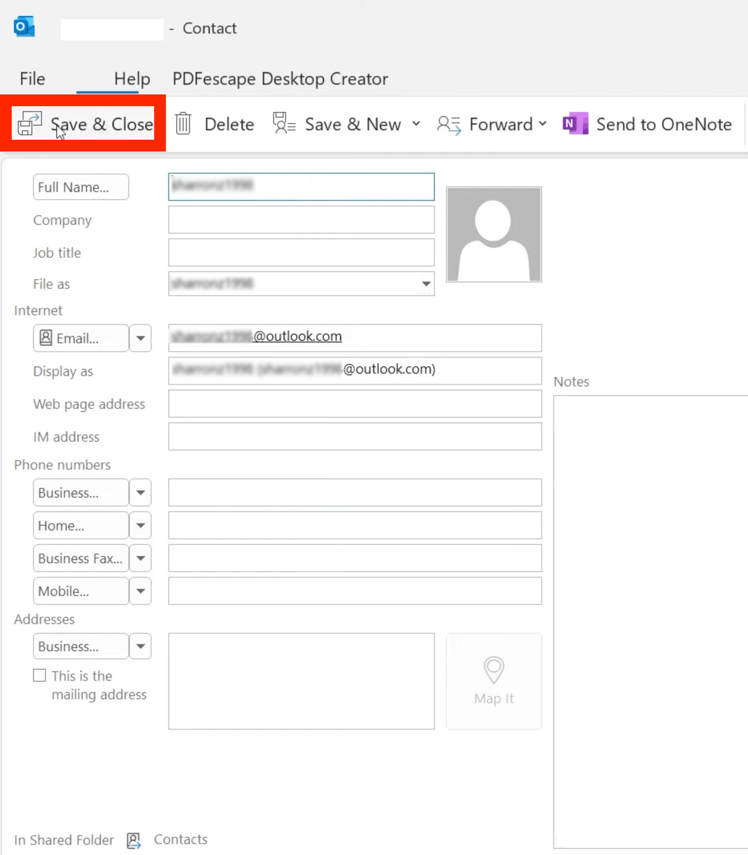The height and width of the screenshot is (855, 748).
Task: Open the File menu
Action: [33, 79]
